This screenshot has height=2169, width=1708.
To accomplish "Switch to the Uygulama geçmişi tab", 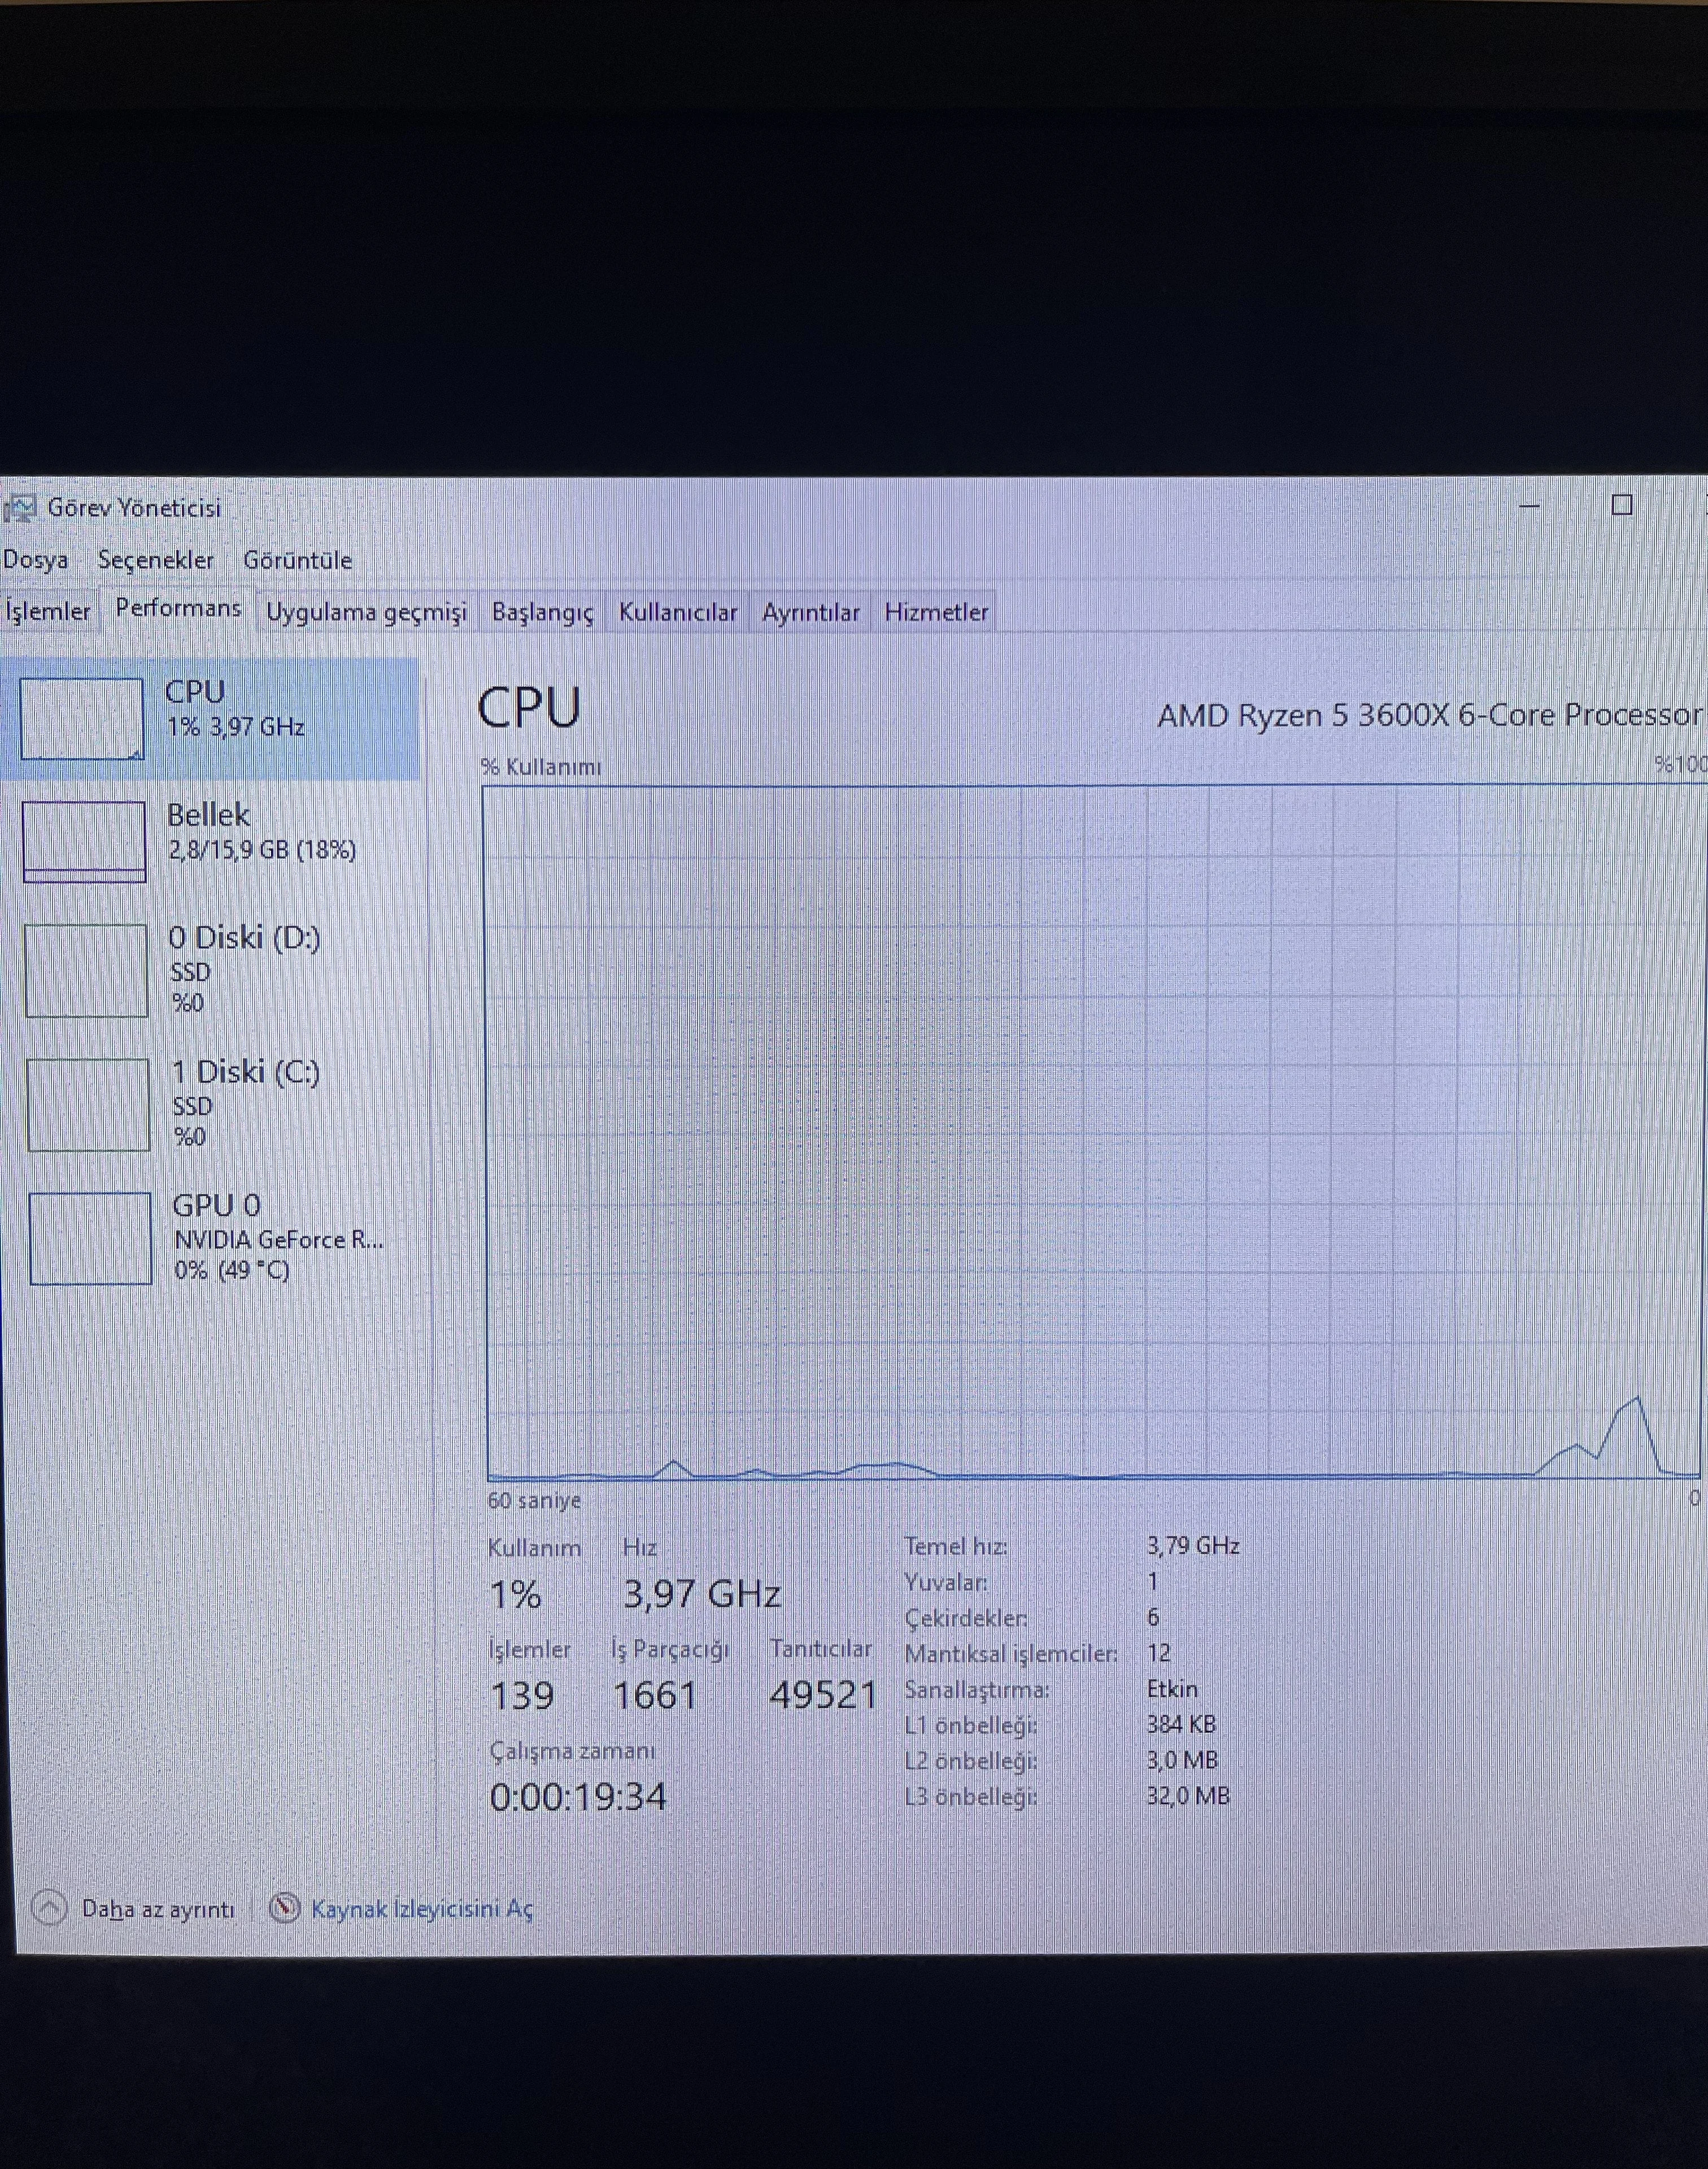I will (366, 612).
